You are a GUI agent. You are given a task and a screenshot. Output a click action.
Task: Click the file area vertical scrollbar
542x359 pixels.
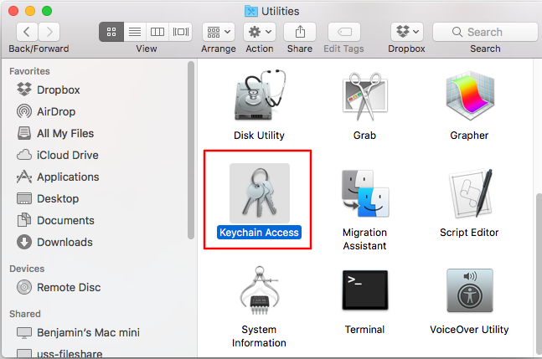point(538,274)
